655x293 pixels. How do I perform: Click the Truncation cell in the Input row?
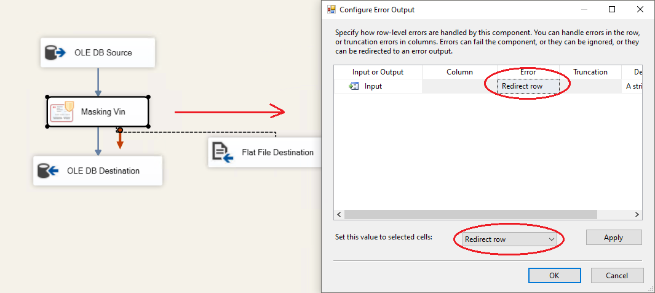click(x=590, y=86)
